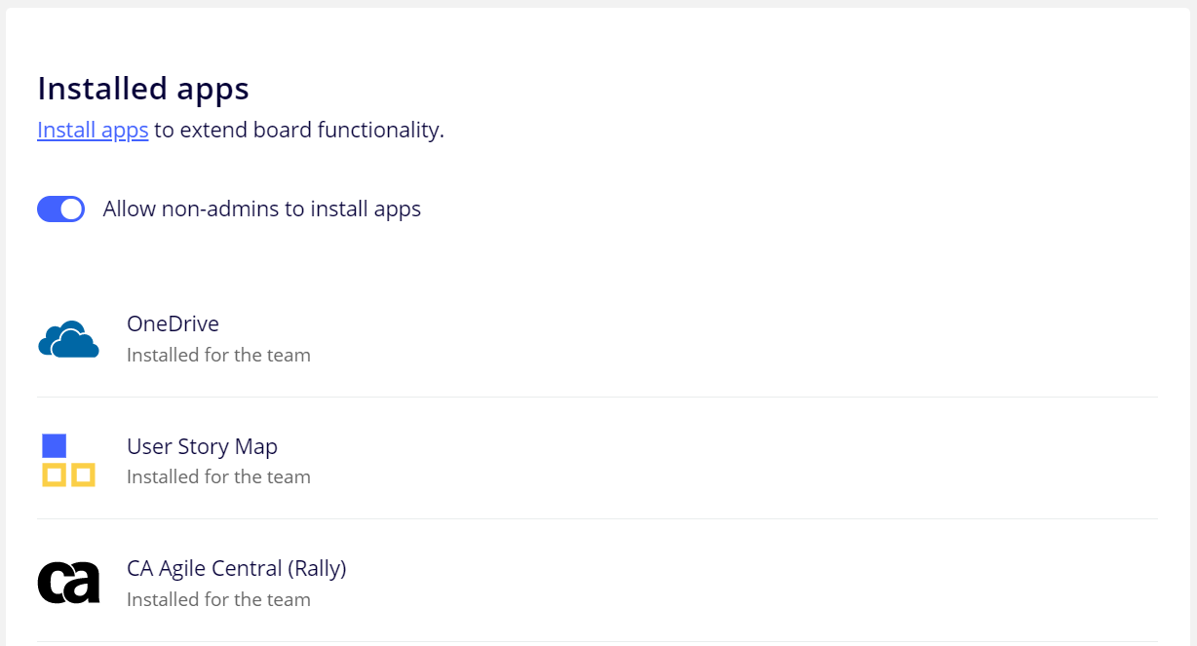Click the CA Agile Central logo
1197x646 pixels.
pos(68,583)
